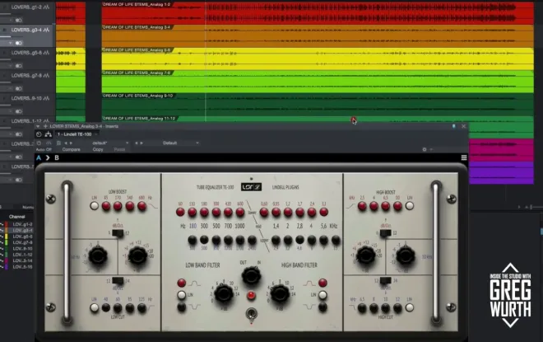Screen dimensions: 543x342
Task: Toggle Low Band Filter LIN white button
Action: point(182,295)
